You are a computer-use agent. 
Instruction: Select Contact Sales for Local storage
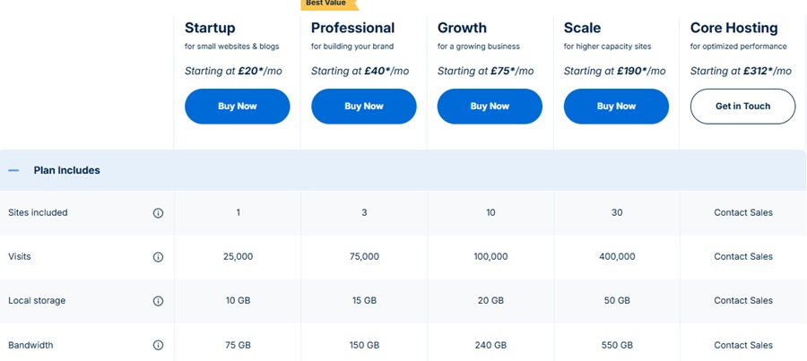pyautogui.click(x=743, y=301)
